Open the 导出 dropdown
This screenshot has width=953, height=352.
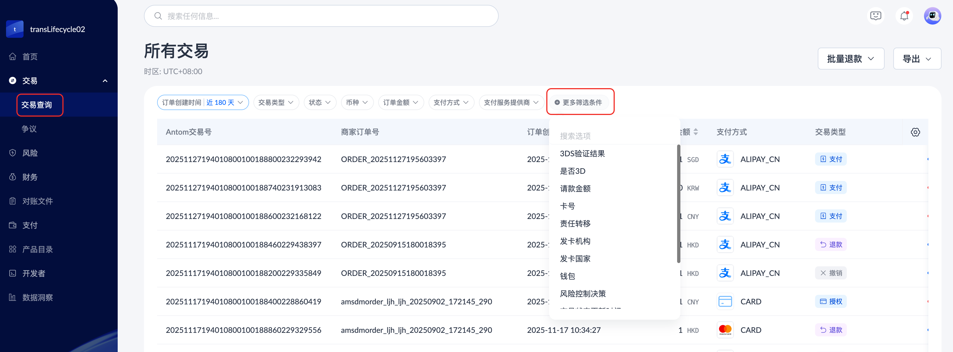(917, 59)
